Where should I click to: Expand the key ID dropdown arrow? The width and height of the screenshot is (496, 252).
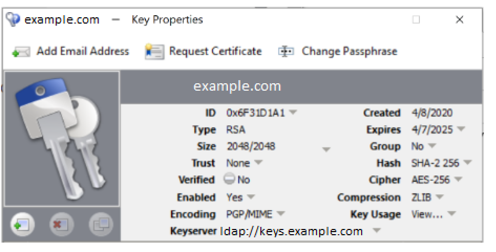(293, 112)
